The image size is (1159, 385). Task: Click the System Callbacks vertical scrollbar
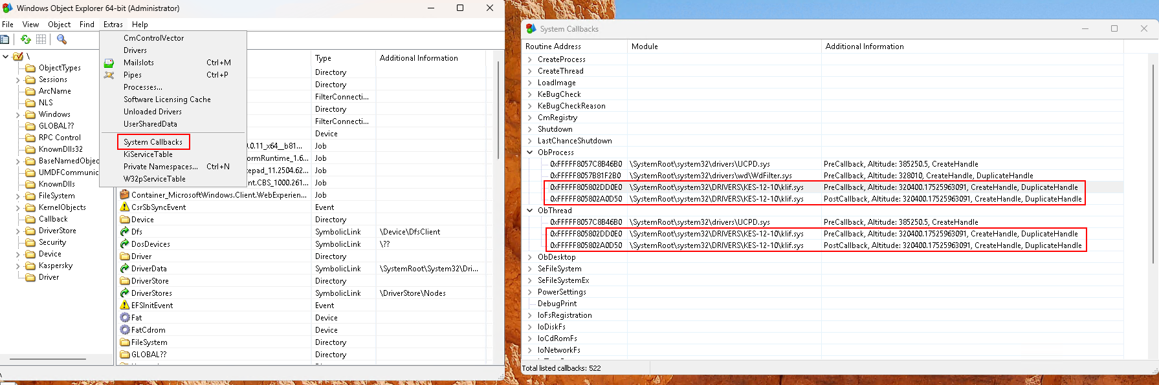(1154, 163)
